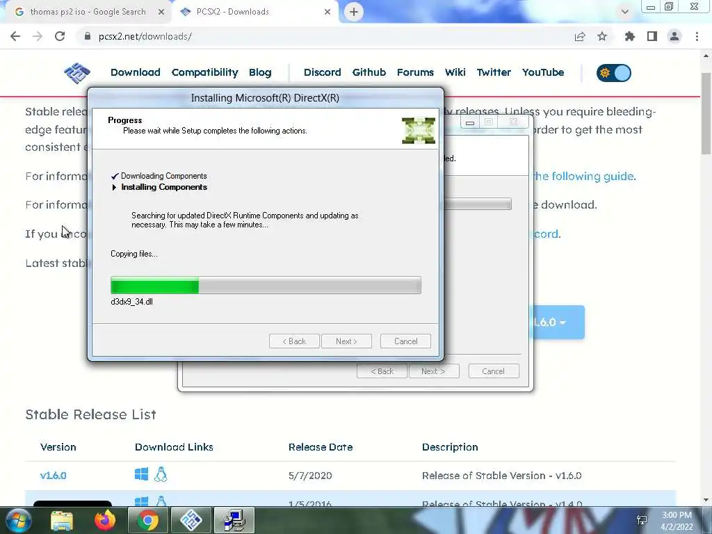This screenshot has width=712, height=534.
Task: Toggle the dark mode theme switch
Action: click(x=614, y=72)
